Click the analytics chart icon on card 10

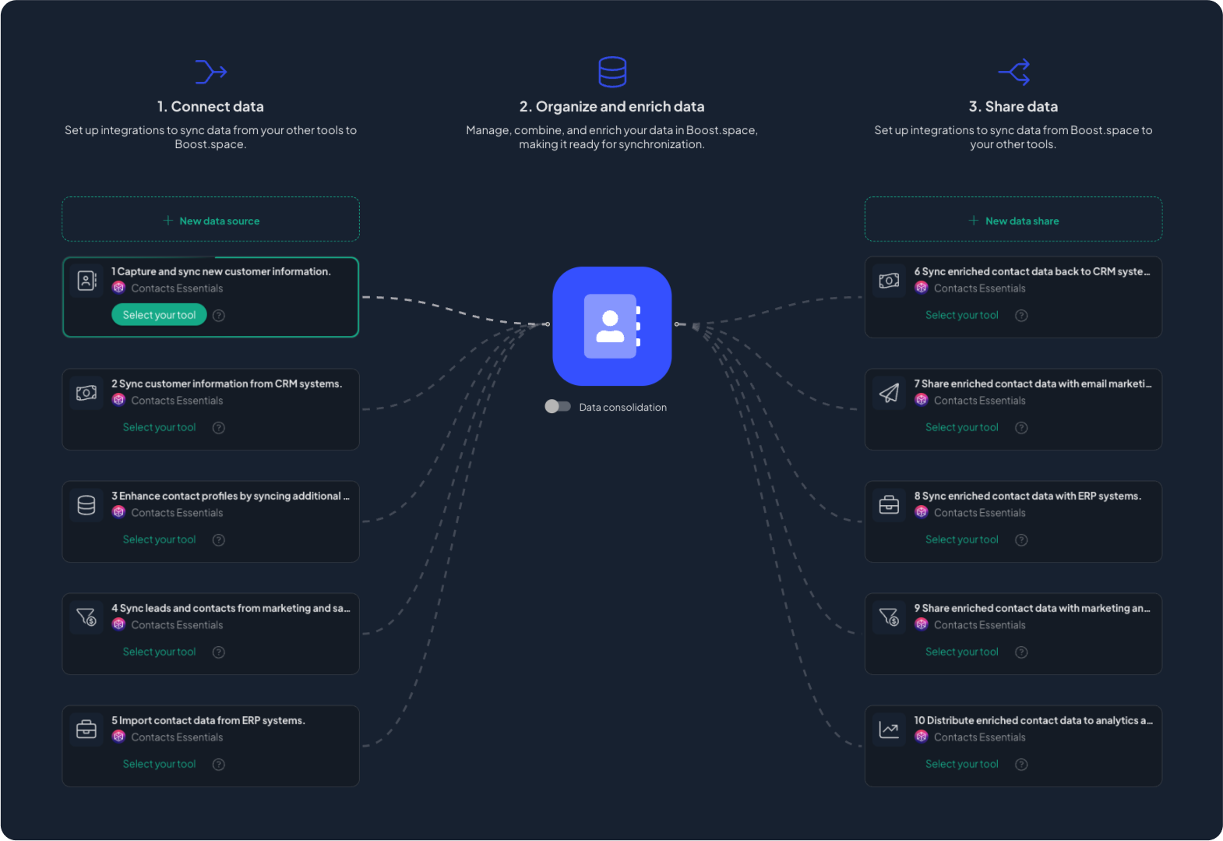tap(889, 730)
